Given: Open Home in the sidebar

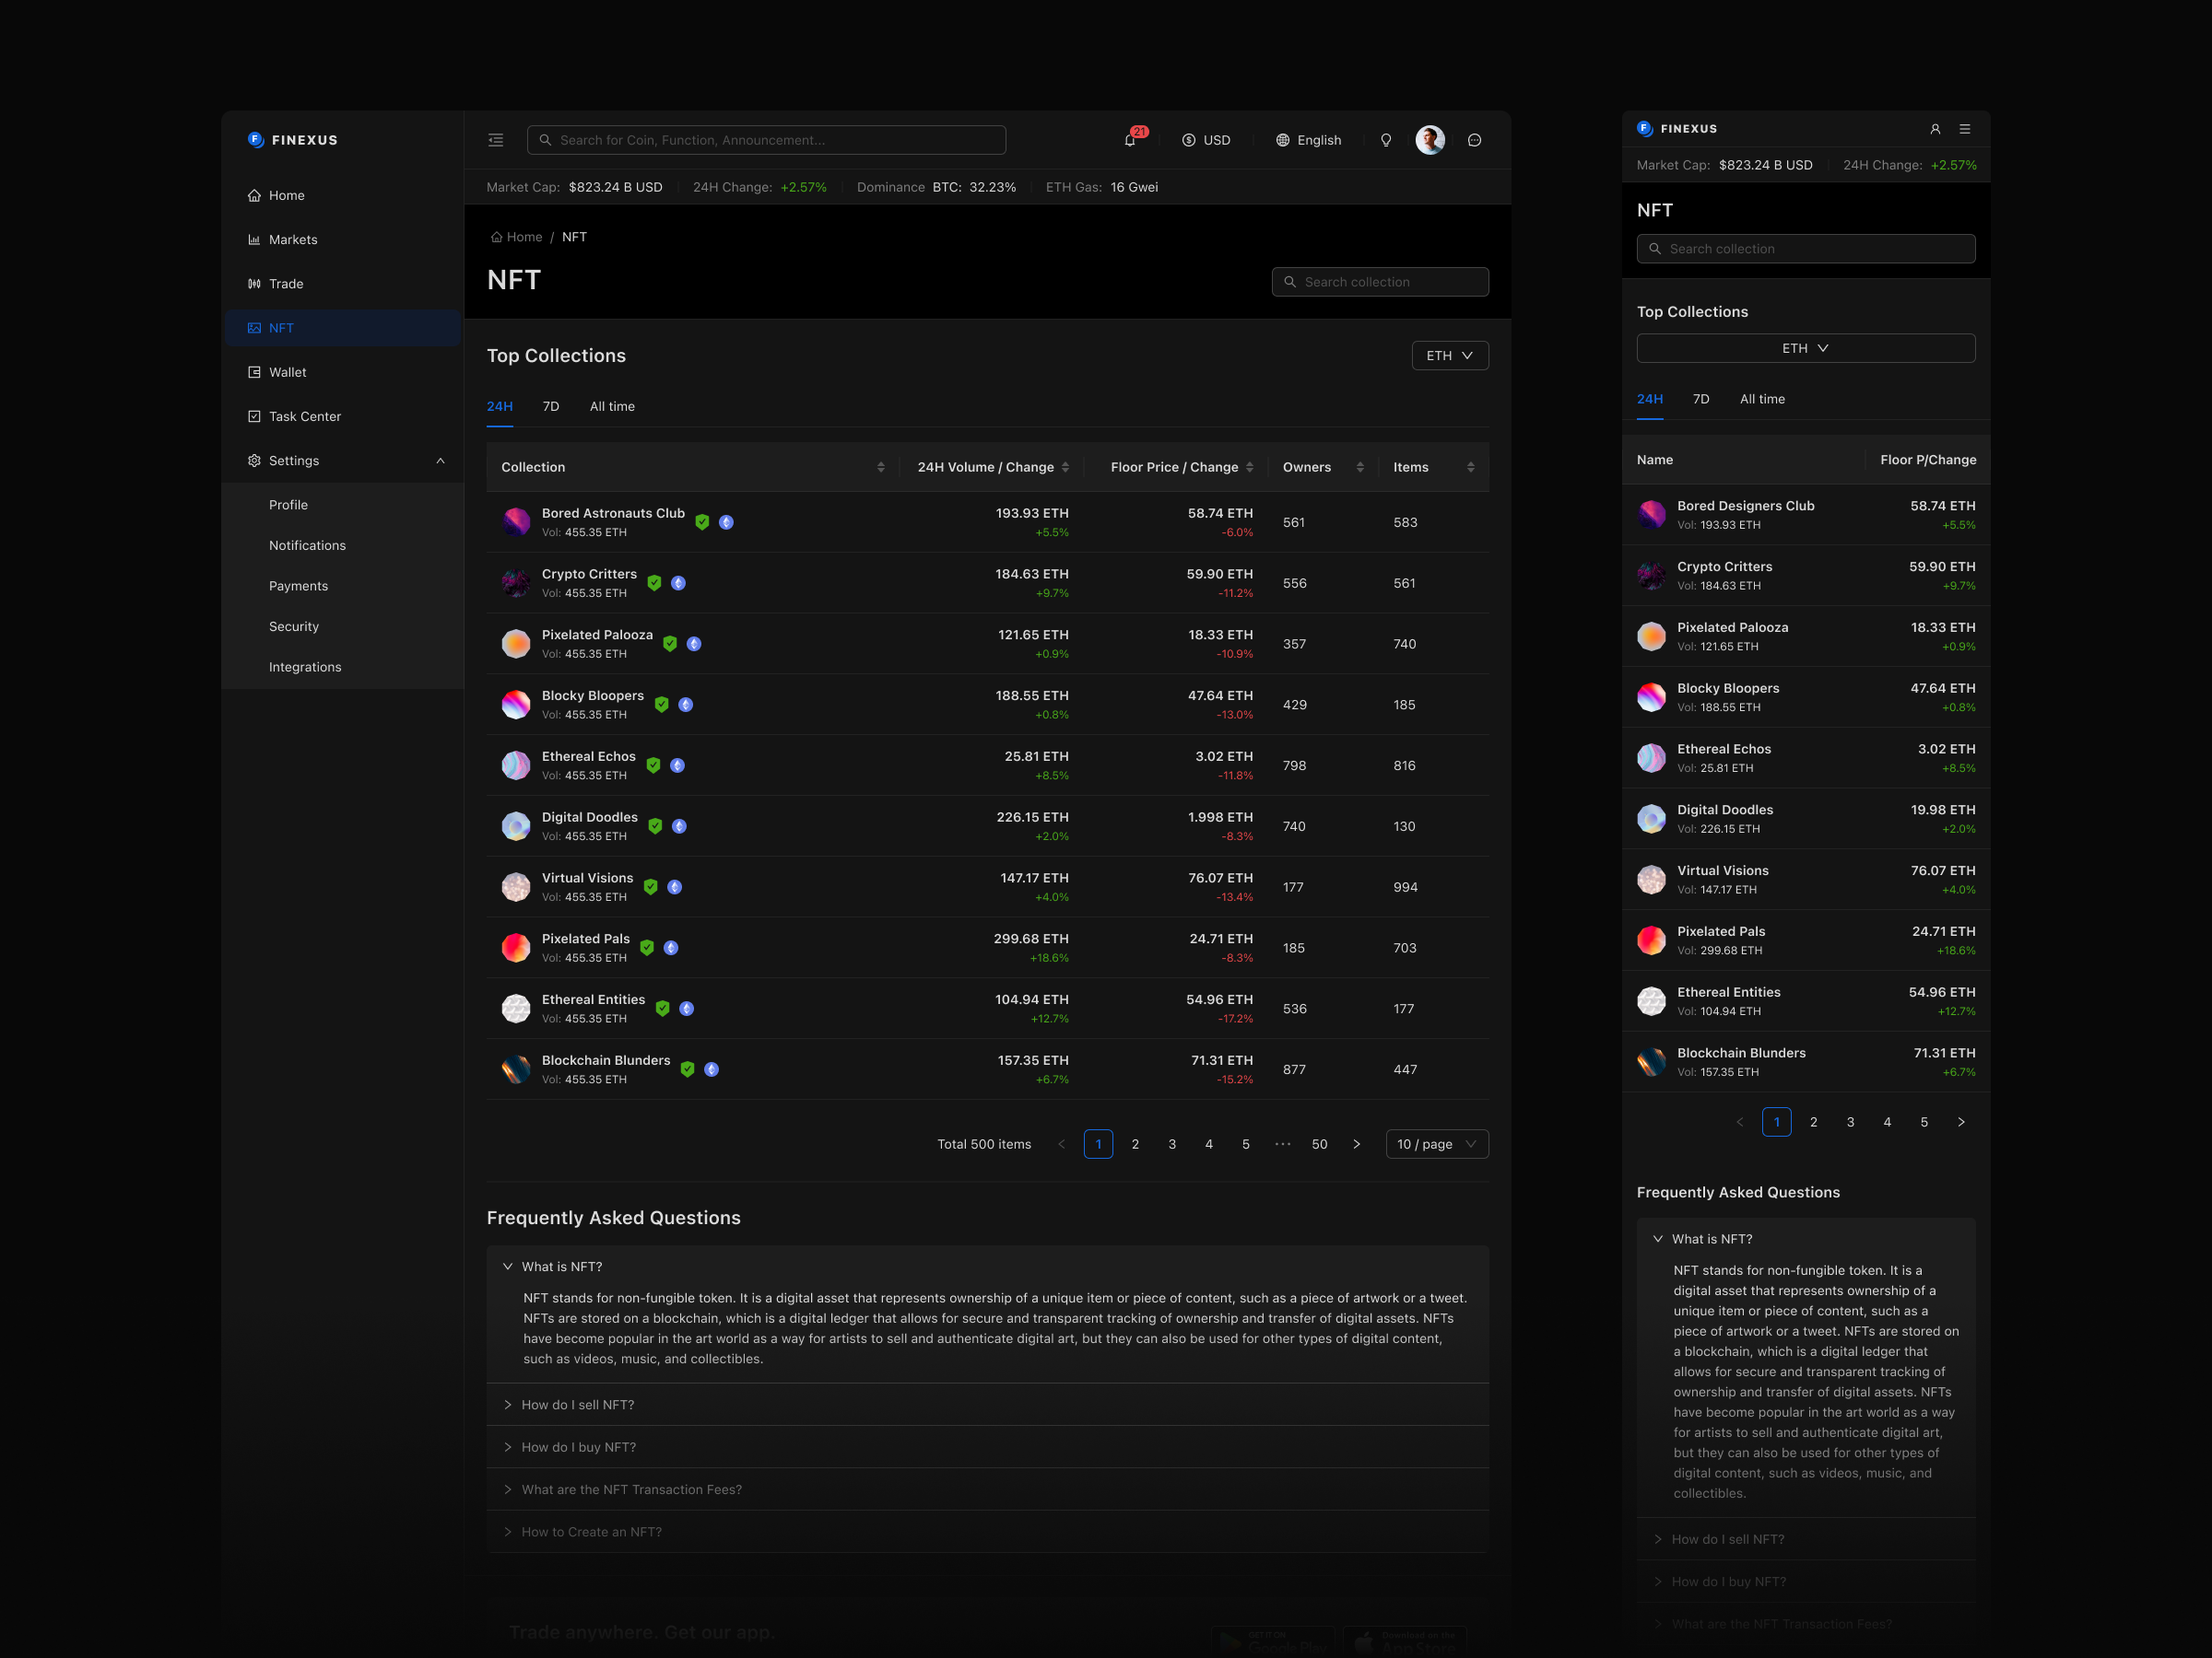Looking at the screenshot, I should 343,195.
